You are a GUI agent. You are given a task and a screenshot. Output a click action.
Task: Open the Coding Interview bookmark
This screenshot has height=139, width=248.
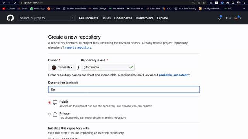coord(210,8)
